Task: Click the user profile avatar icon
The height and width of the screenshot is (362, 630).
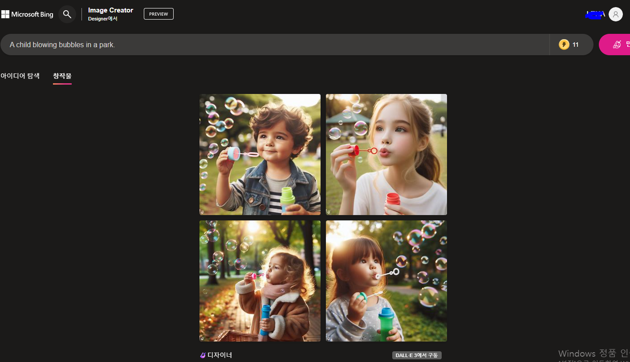Action: pos(616,14)
